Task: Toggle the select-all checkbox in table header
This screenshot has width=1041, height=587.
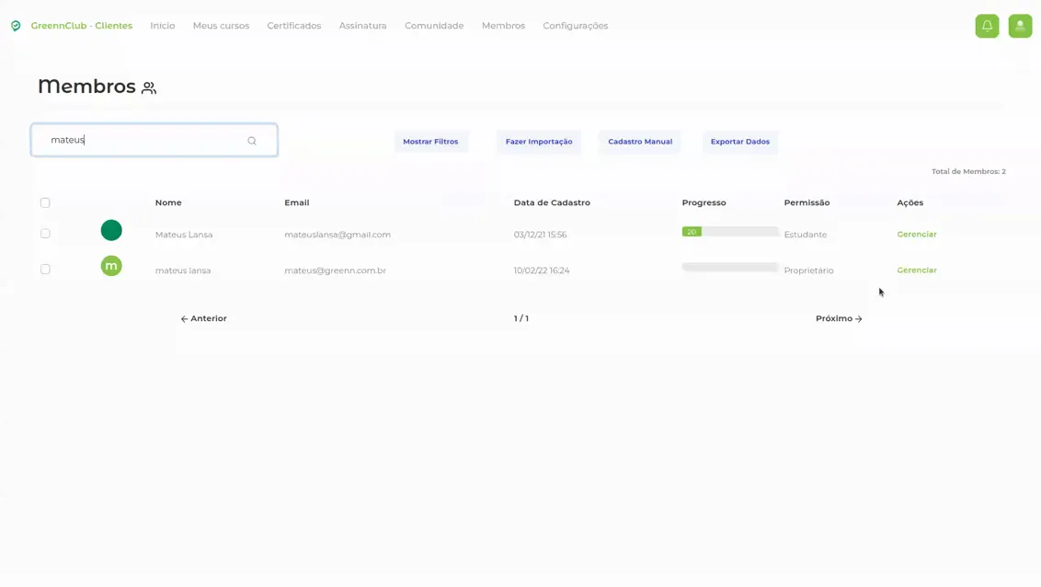Action: (45, 202)
